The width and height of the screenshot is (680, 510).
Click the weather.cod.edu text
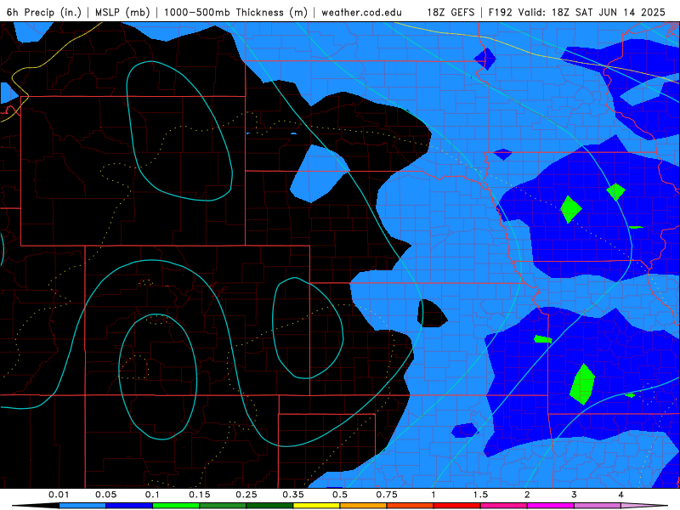[x=361, y=12]
